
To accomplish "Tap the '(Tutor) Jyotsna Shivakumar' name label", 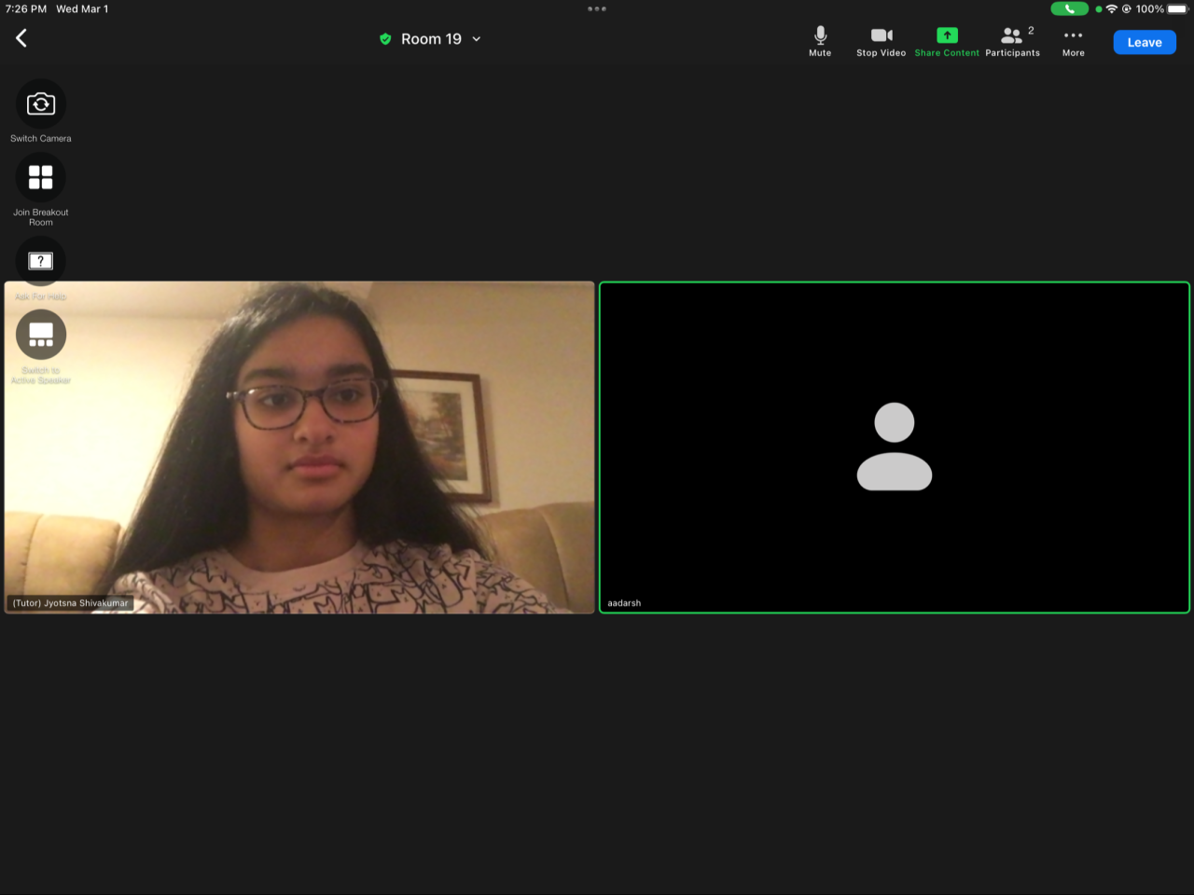I will click(71, 603).
